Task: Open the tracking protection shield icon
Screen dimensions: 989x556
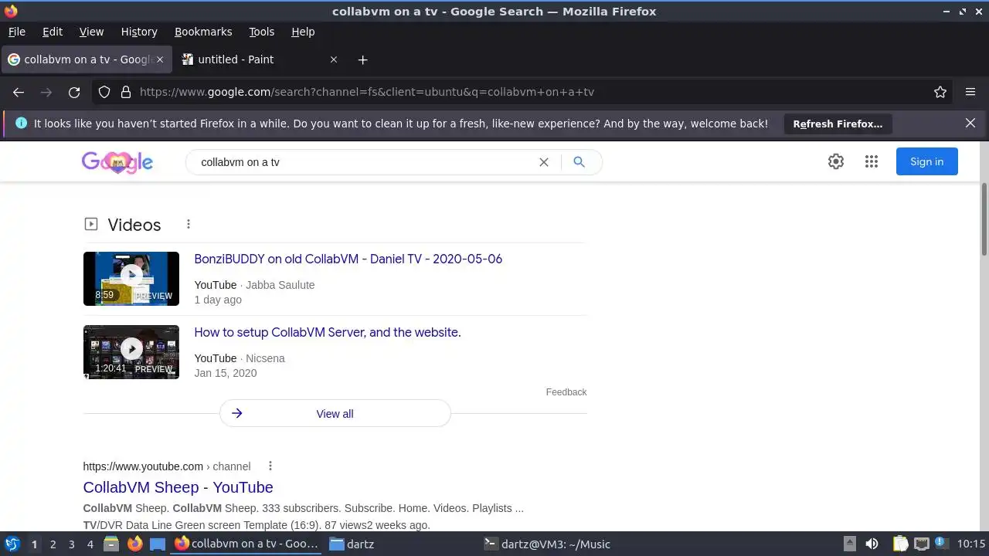Action: click(104, 92)
